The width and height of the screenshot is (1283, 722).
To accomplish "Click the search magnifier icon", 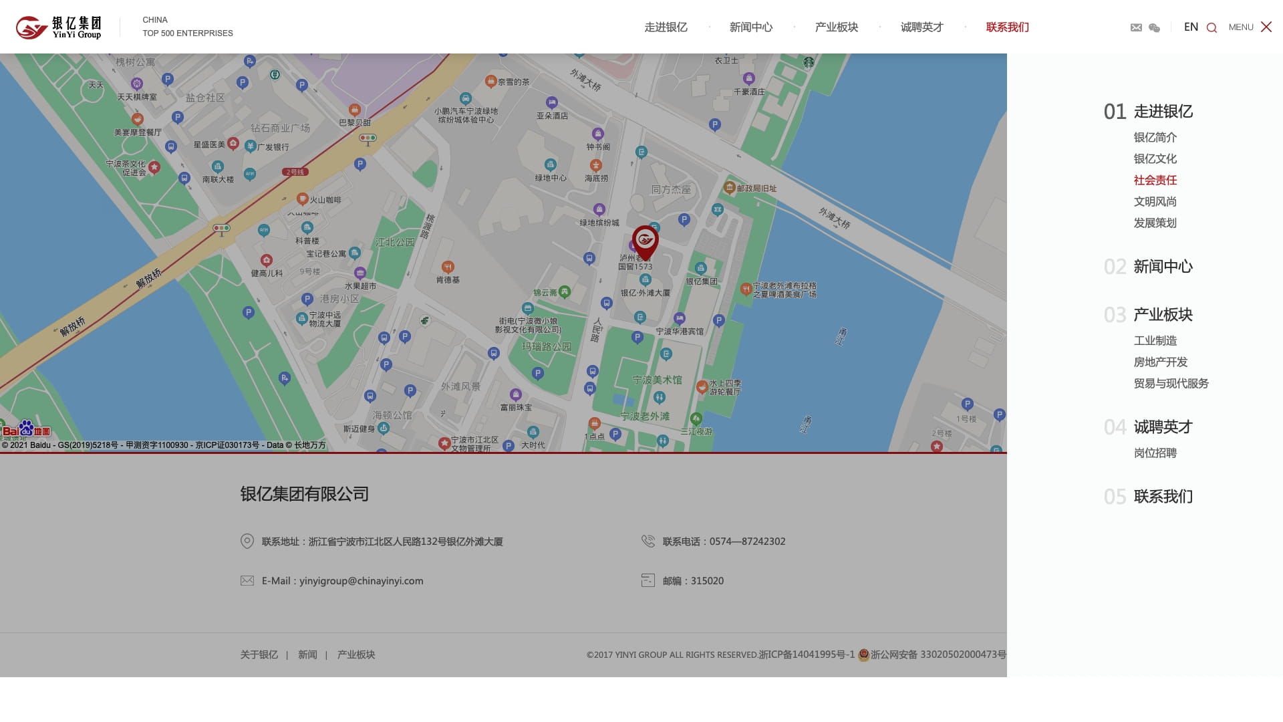I will [x=1211, y=27].
